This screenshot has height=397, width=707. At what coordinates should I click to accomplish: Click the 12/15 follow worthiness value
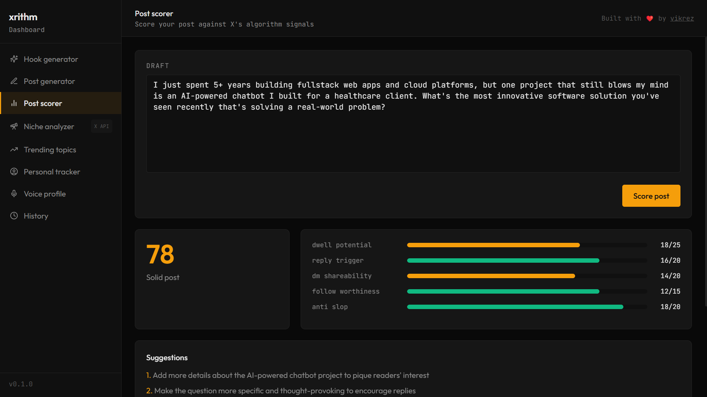[670, 291]
